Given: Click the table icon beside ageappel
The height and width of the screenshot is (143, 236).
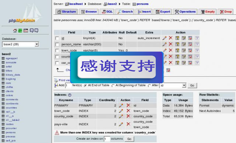Looking at the screenshot, I should (x=3, y=58).
